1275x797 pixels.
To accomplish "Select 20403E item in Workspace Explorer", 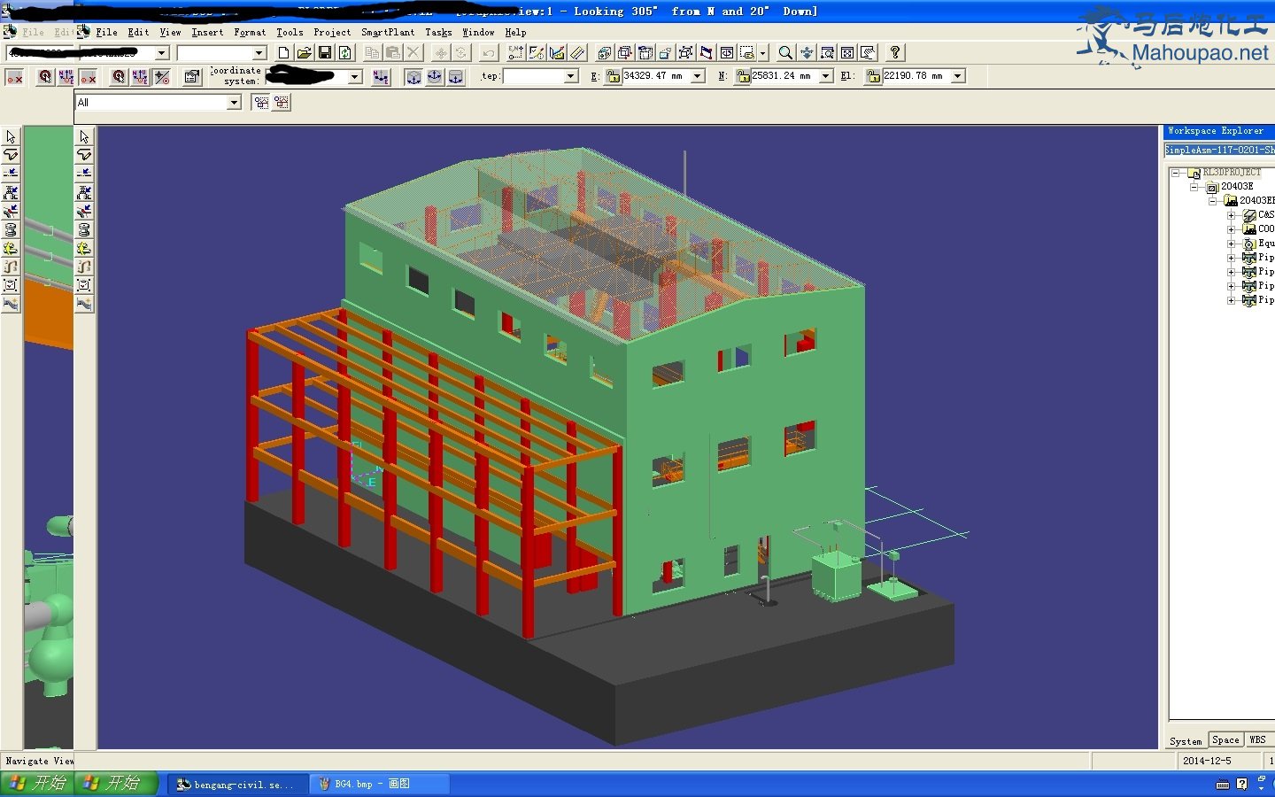I will [x=1236, y=187].
